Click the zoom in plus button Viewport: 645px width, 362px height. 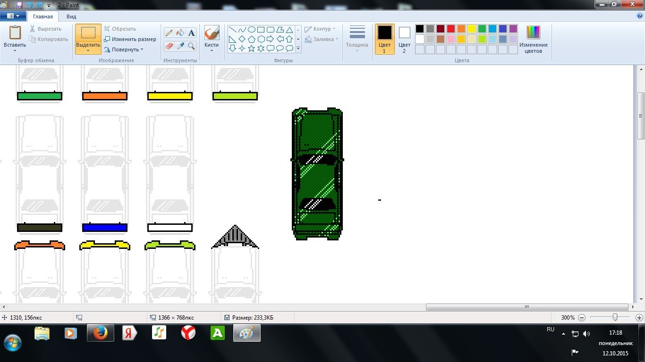point(639,318)
